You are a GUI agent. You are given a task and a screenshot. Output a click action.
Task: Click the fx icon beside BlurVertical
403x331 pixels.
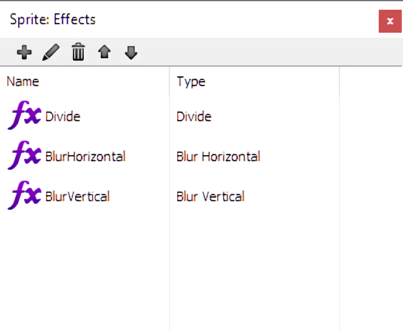point(24,195)
